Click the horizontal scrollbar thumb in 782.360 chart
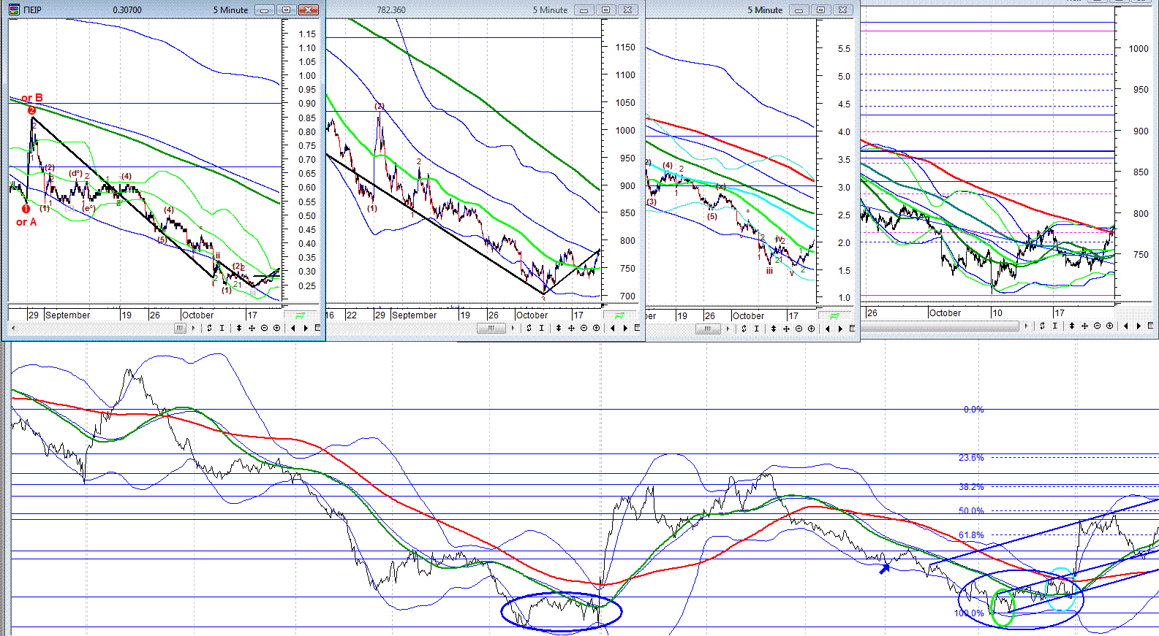 pos(491,328)
